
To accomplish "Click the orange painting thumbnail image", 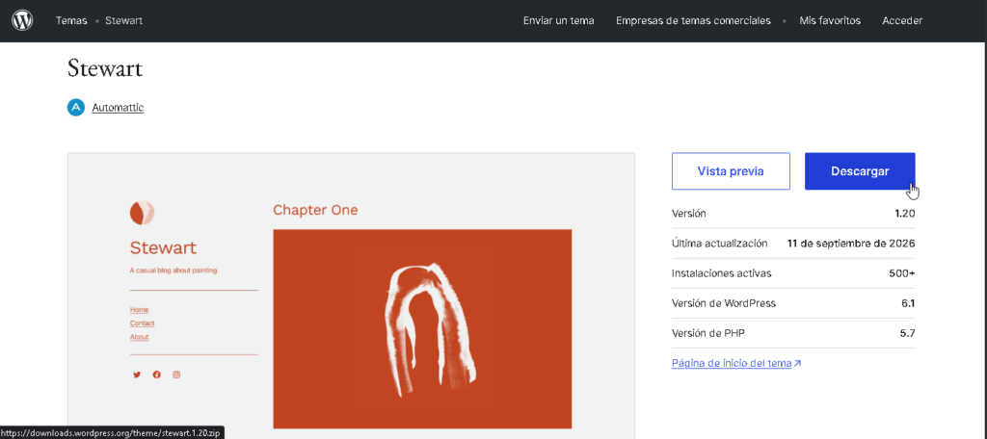I will (422, 329).
